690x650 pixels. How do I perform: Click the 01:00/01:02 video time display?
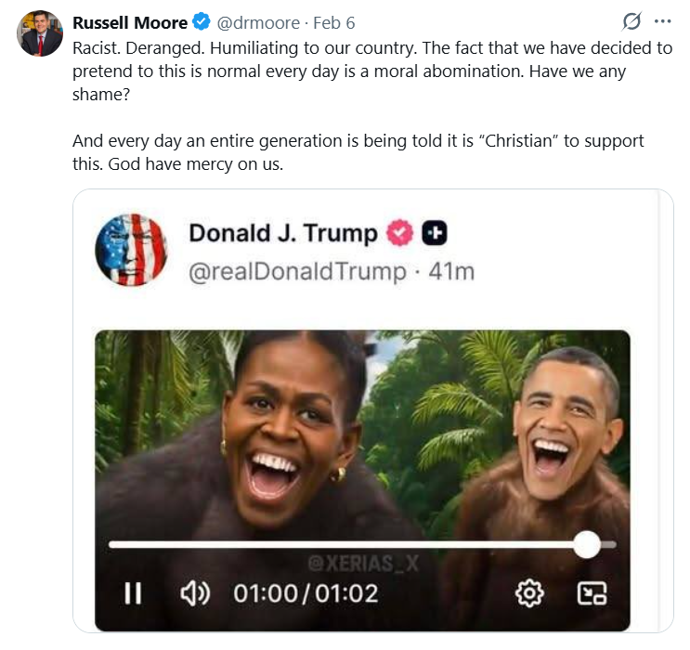306,593
